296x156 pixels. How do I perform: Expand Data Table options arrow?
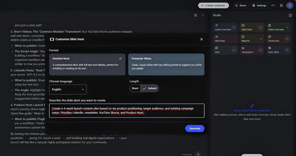coord(287,50)
